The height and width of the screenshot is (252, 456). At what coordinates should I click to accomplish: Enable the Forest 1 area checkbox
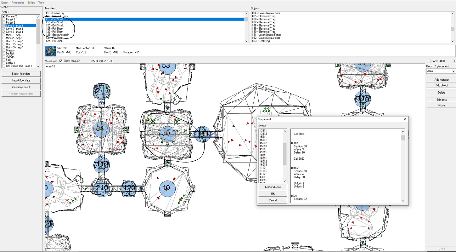click(x=3, y=20)
